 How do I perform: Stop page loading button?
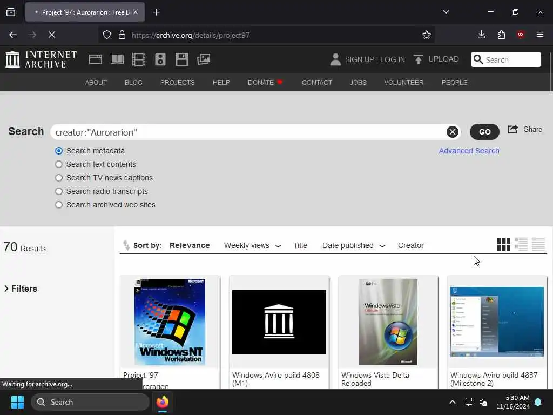(x=52, y=35)
